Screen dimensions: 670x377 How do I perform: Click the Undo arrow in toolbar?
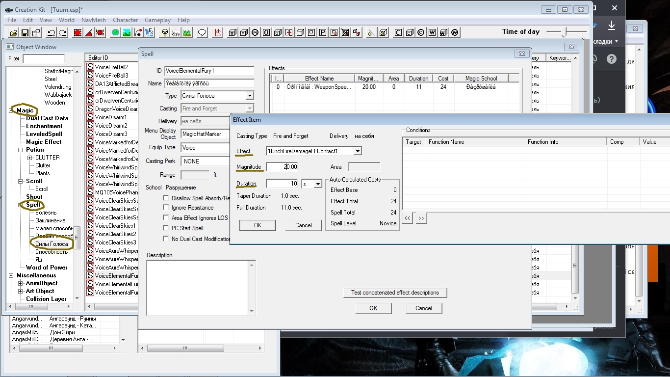pyautogui.click(x=51, y=33)
